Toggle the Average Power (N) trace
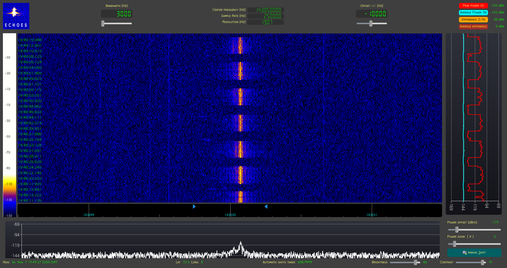 (473, 12)
